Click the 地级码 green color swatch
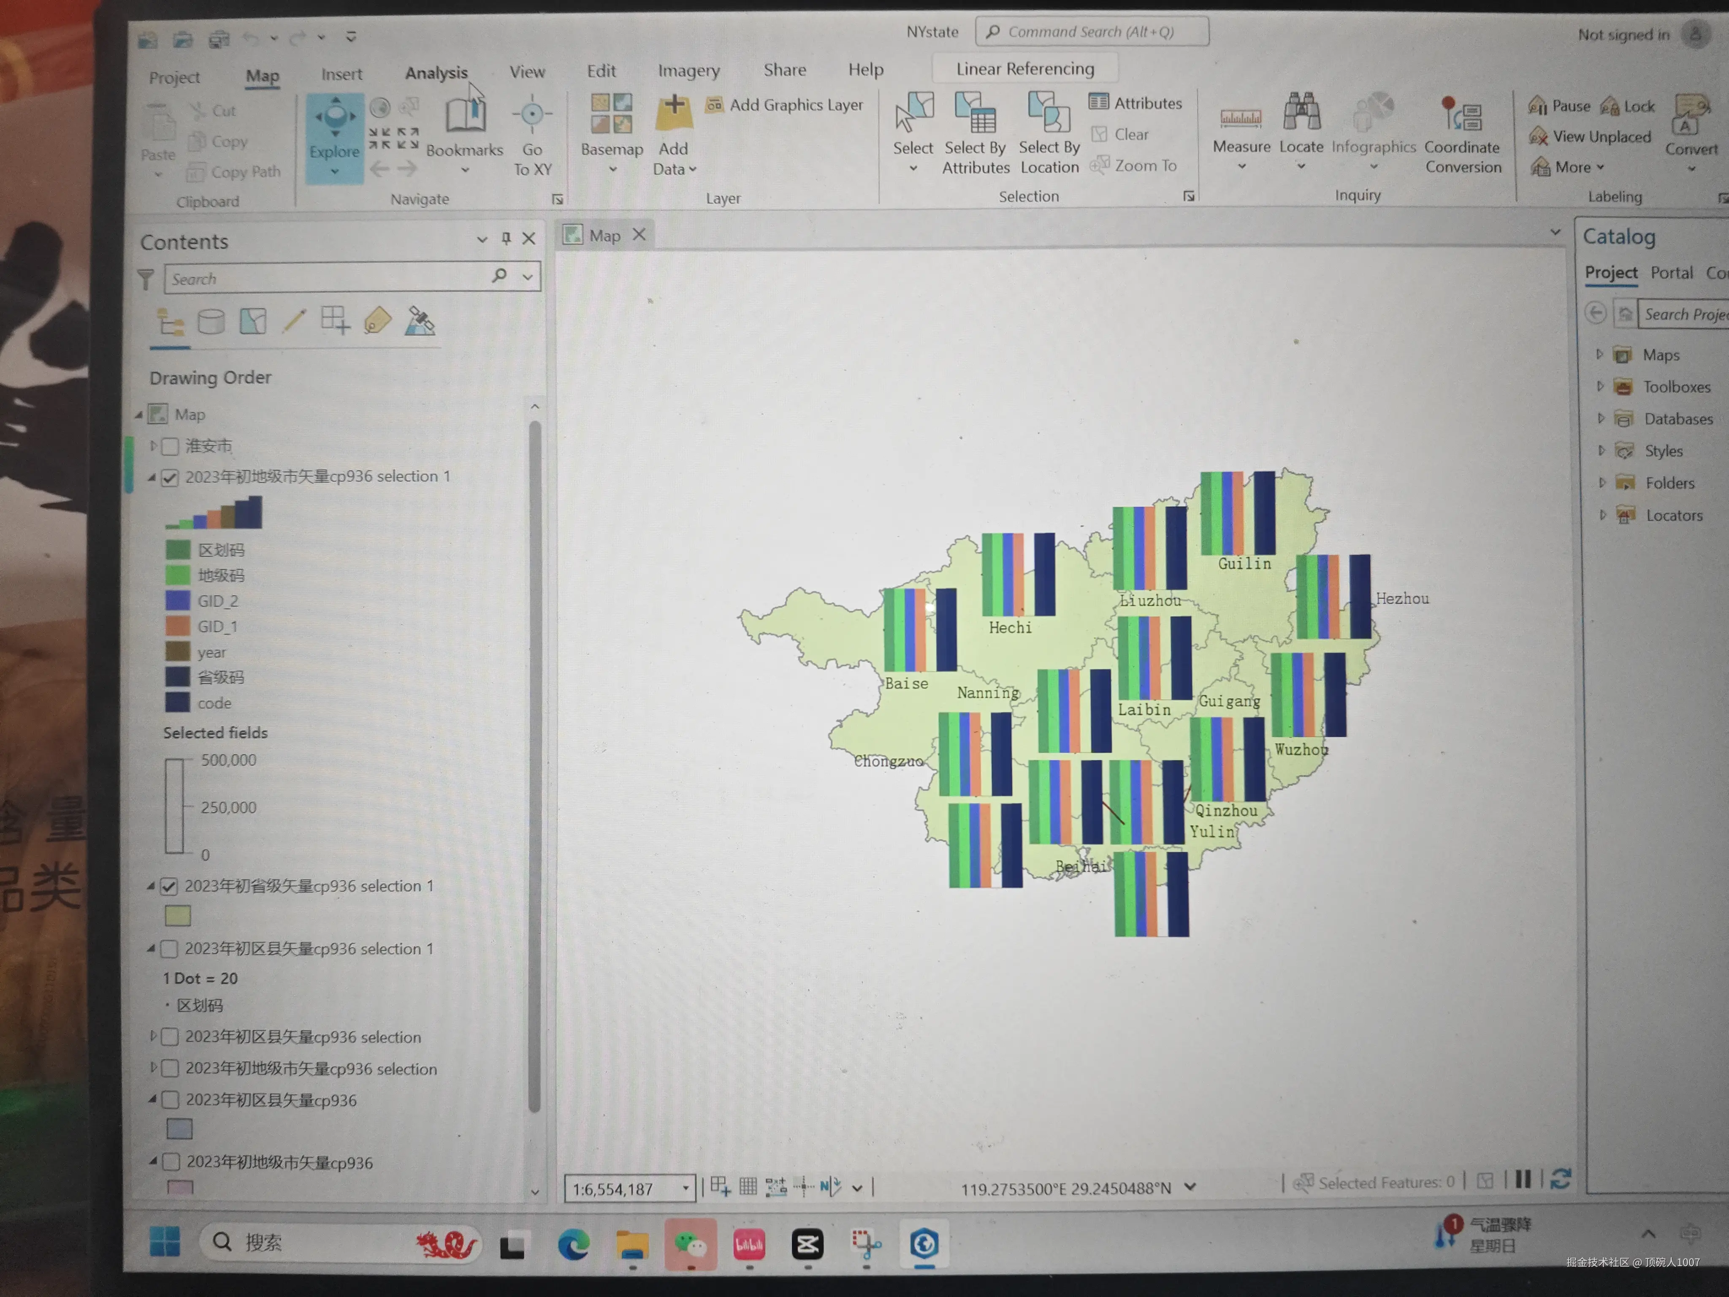 [x=177, y=575]
